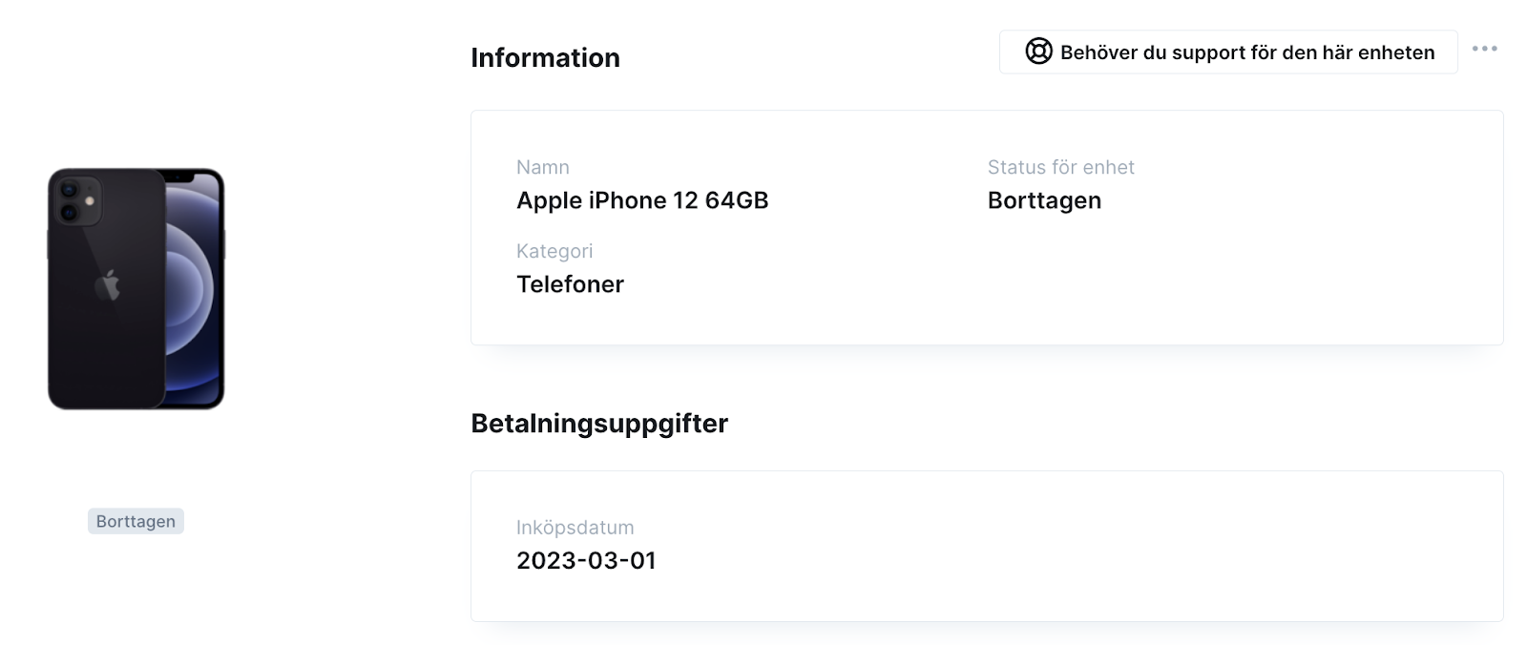
Task: Click the Apple logo on the phone image
Action: (x=107, y=285)
